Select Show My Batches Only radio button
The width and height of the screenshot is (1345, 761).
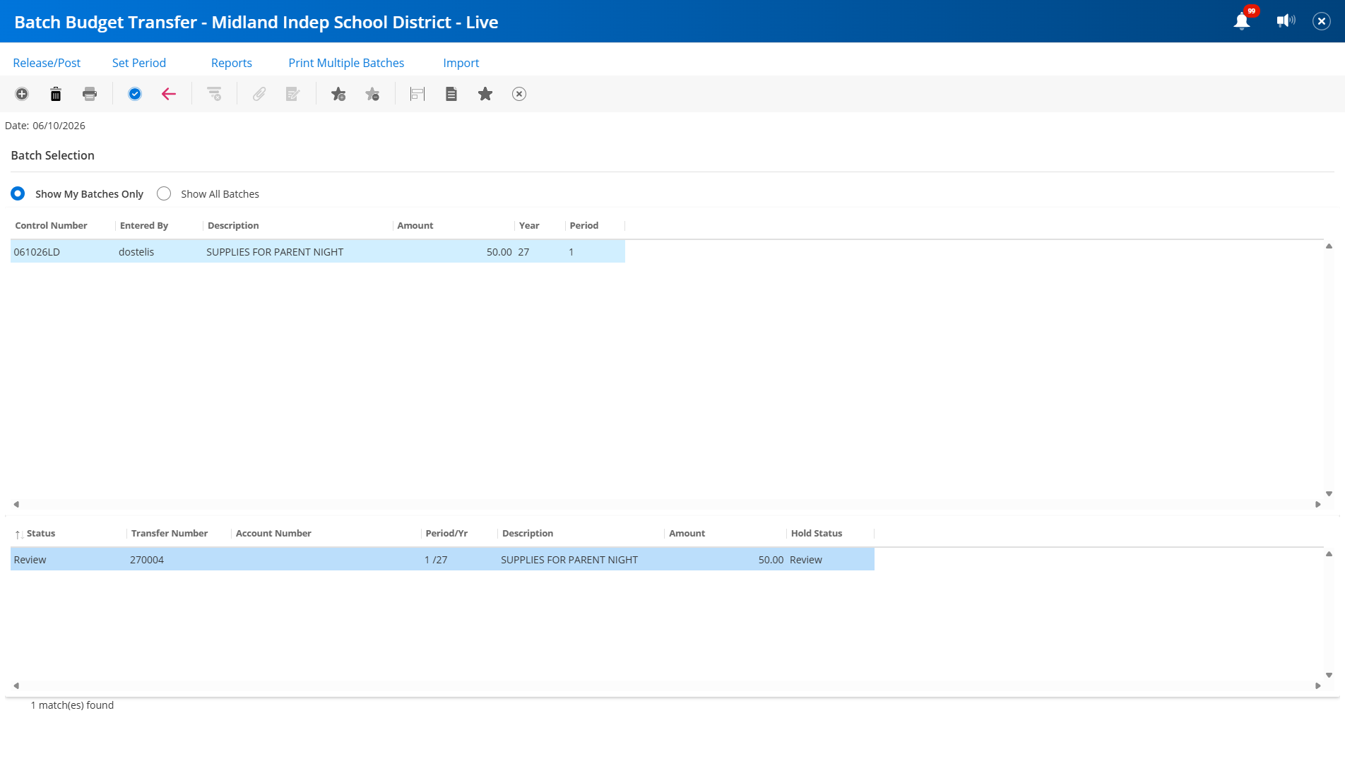(18, 193)
